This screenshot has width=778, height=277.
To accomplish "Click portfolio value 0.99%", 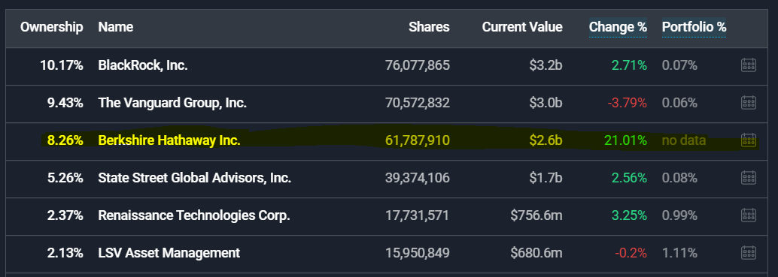I will 679,215.
